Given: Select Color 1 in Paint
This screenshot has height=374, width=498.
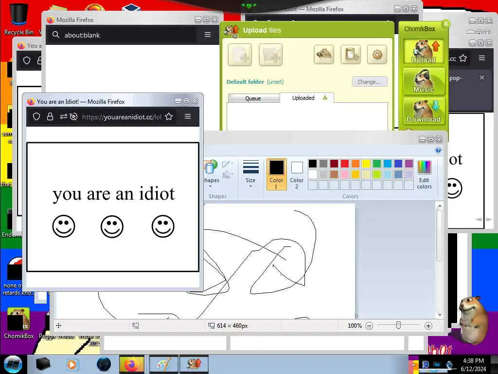Looking at the screenshot, I should coord(276,174).
